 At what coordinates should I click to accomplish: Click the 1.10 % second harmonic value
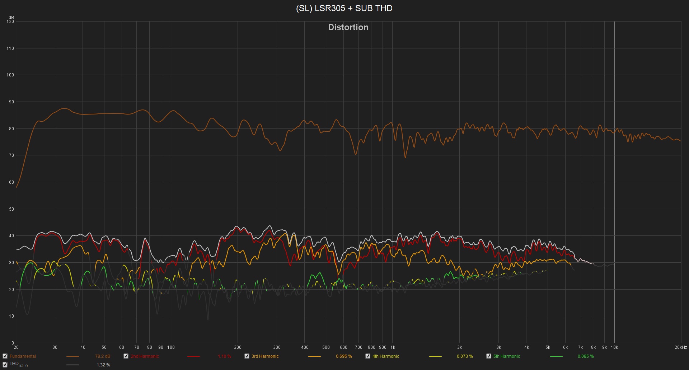(224, 356)
